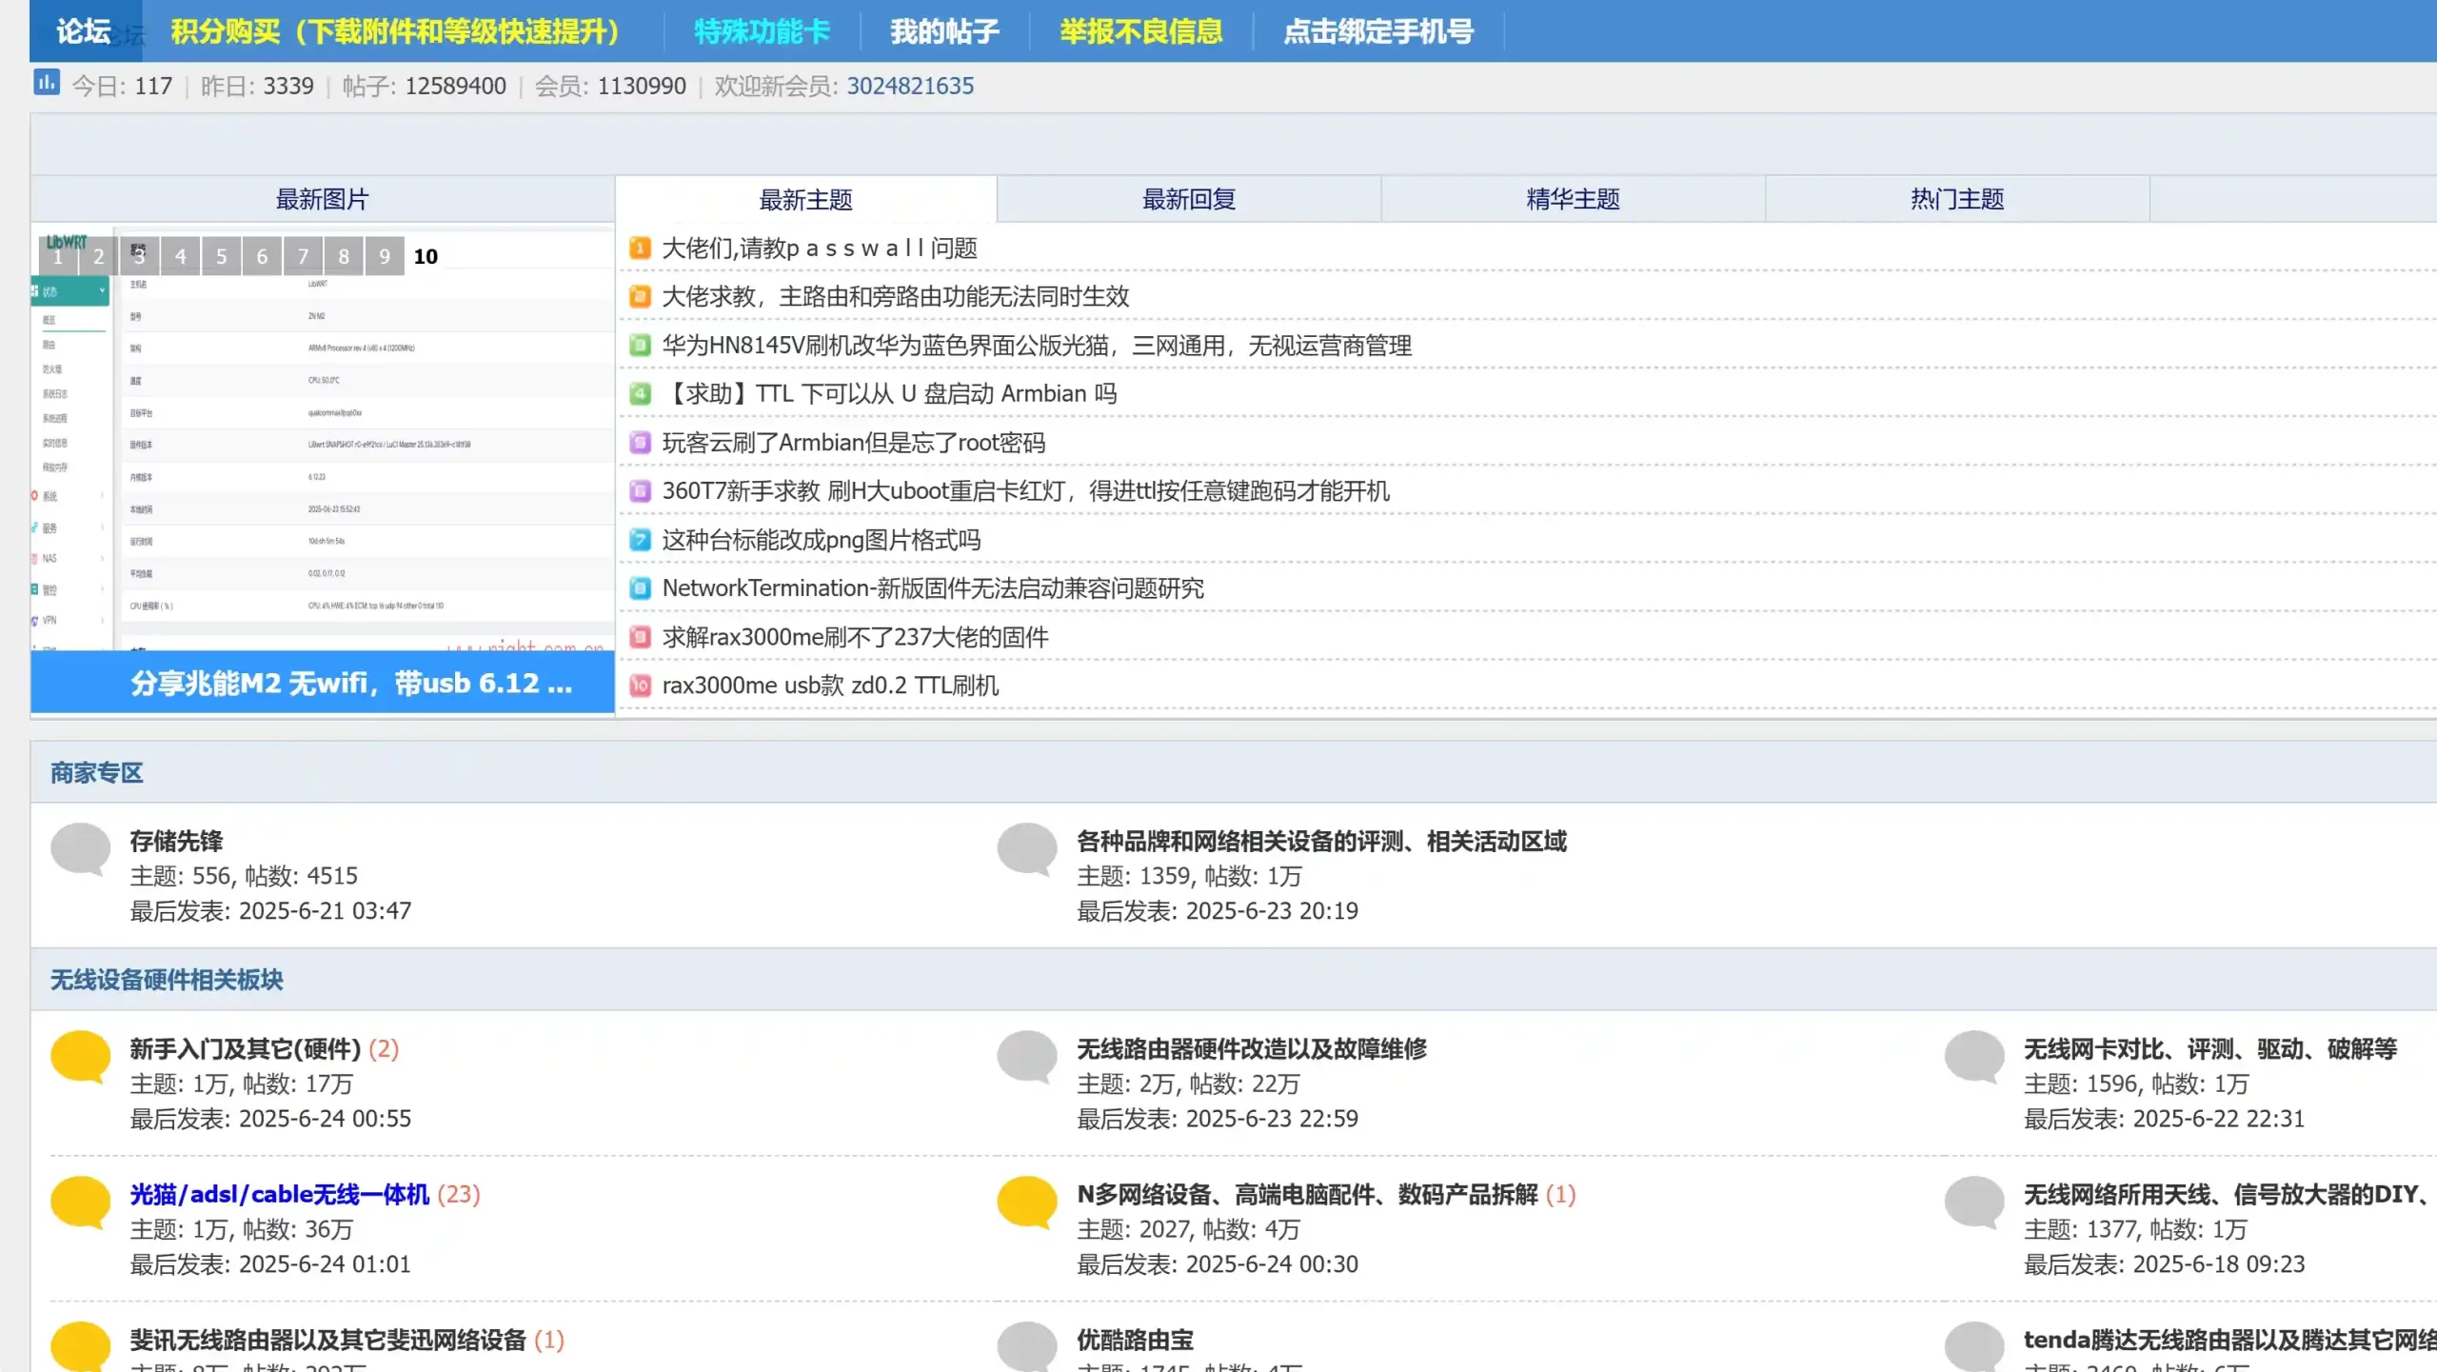Viewport: 2437px width, 1372px height.
Task: Select slide 7 in image slideshow
Action: [303, 256]
